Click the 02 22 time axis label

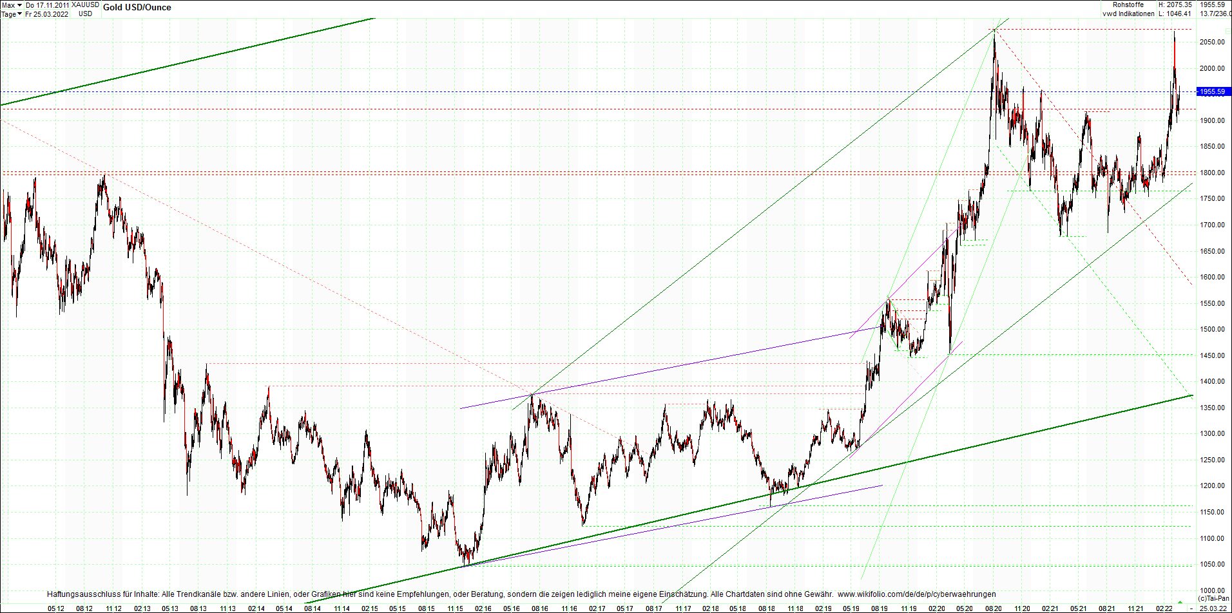pos(1164,608)
